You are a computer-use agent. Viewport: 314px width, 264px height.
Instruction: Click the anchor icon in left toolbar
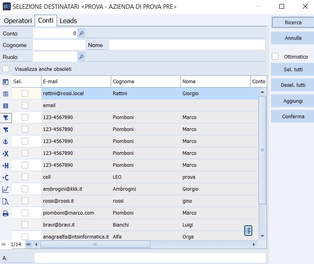pyautogui.click(x=6, y=142)
